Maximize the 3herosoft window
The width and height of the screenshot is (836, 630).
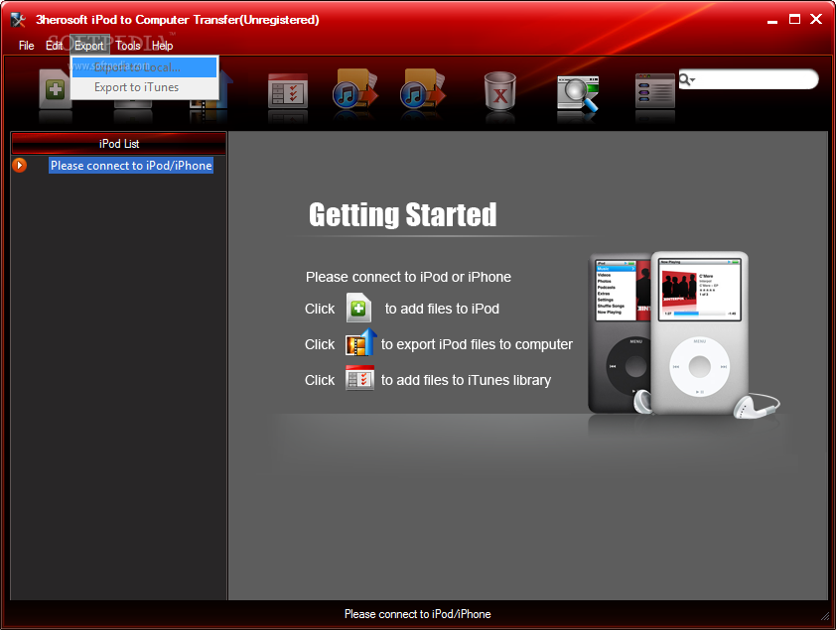coord(794,20)
